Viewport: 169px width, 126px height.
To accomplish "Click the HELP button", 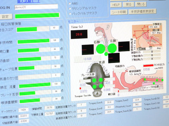I will click(116, 5).
